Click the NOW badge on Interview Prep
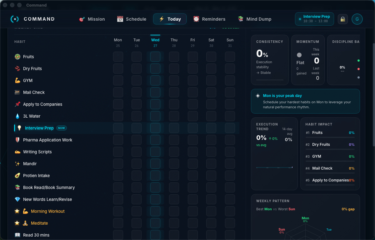This screenshot has width=375, height=240. tap(62, 128)
